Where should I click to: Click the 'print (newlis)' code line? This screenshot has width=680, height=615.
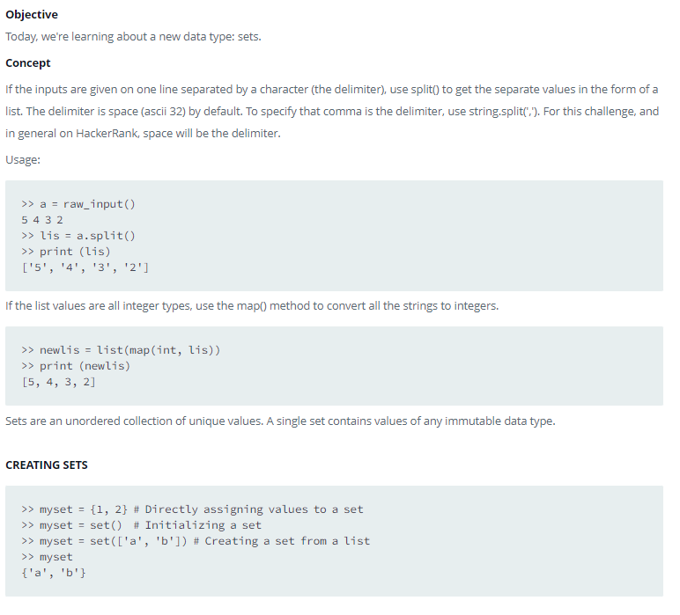76,366
